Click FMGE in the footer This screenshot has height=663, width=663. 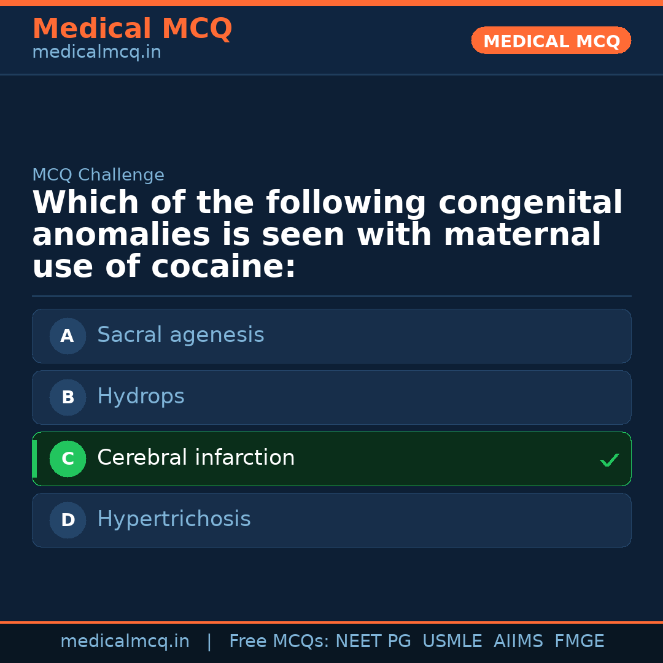tap(579, 642)
